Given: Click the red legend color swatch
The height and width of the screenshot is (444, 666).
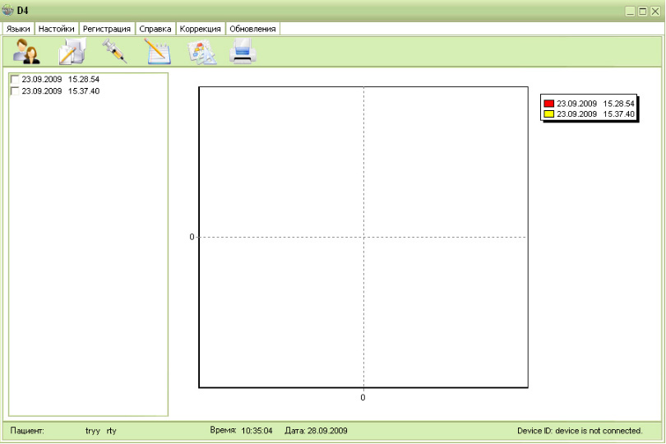Looking at the screenshot, I should (x=549, y=104).
